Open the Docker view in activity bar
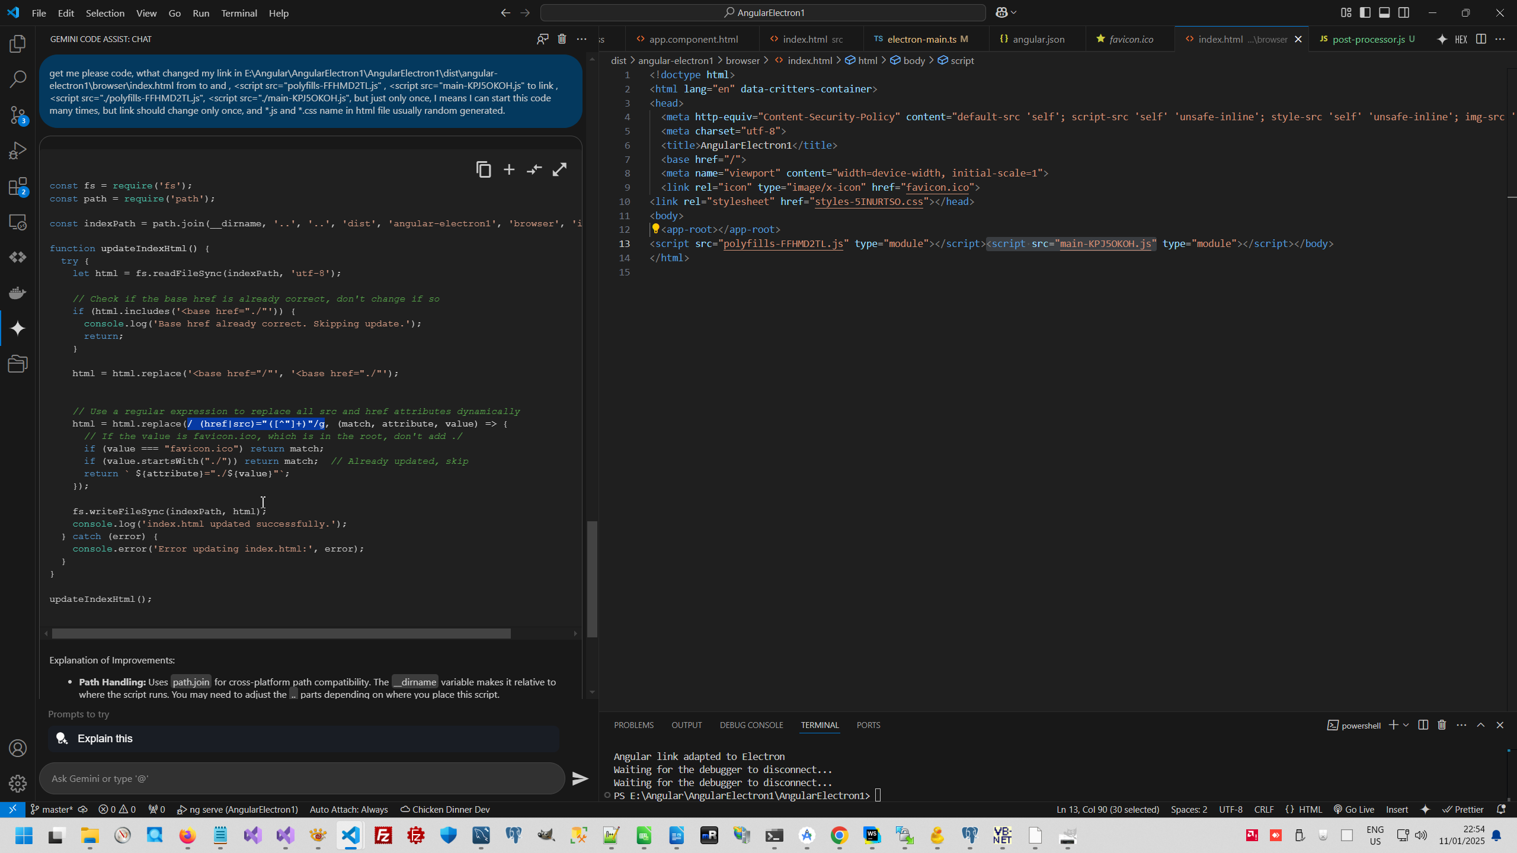Image resolution: width=1517 pixels, height=853 pixels. [x=18, y=293]
